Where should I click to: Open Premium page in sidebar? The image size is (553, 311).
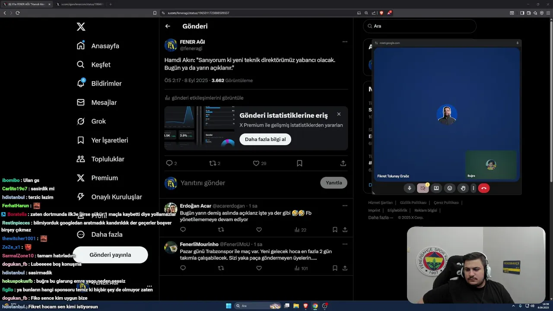(x=97, y=178)
